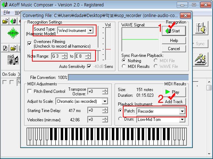Open the Help for conversion dialog
The width and height of the screenshot is (213, 159).
[x=174, y=41]
